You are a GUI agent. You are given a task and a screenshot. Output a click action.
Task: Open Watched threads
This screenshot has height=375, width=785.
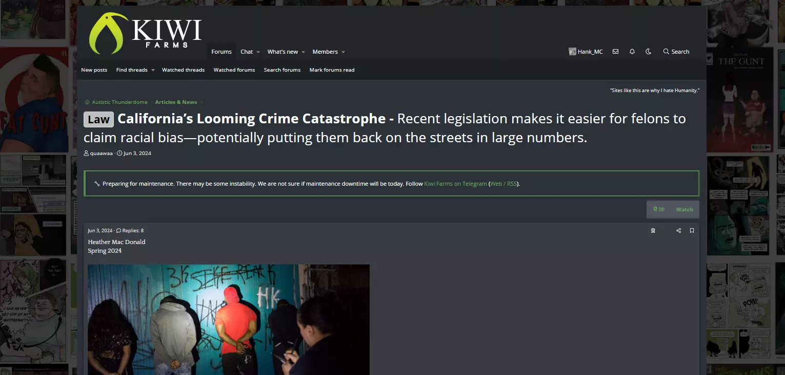coord(183,70)
